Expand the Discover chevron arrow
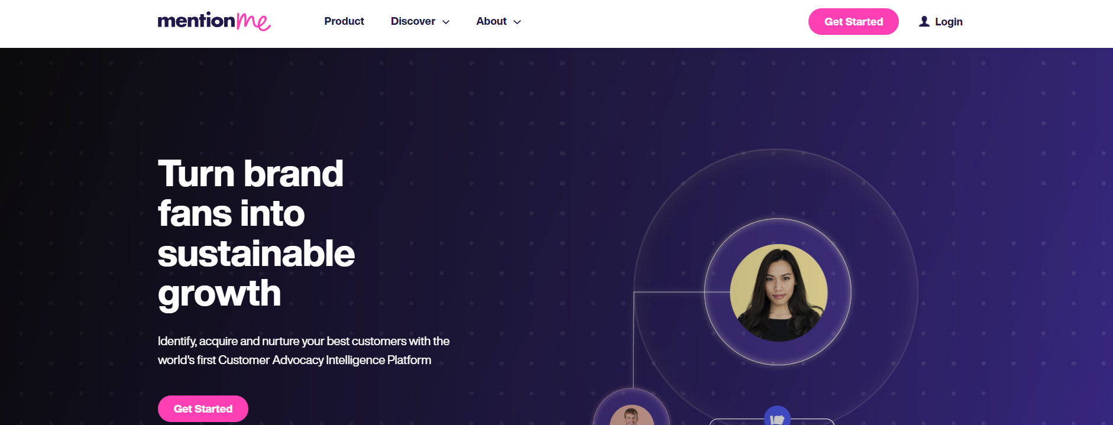 tap(446, 22)
